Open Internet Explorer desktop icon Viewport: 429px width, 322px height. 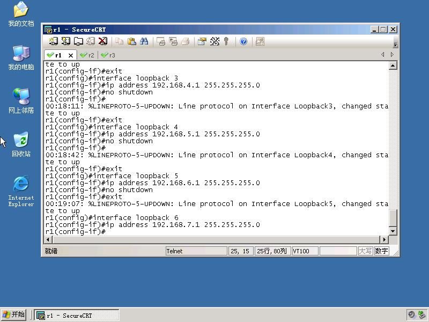(x=21, y=192)
